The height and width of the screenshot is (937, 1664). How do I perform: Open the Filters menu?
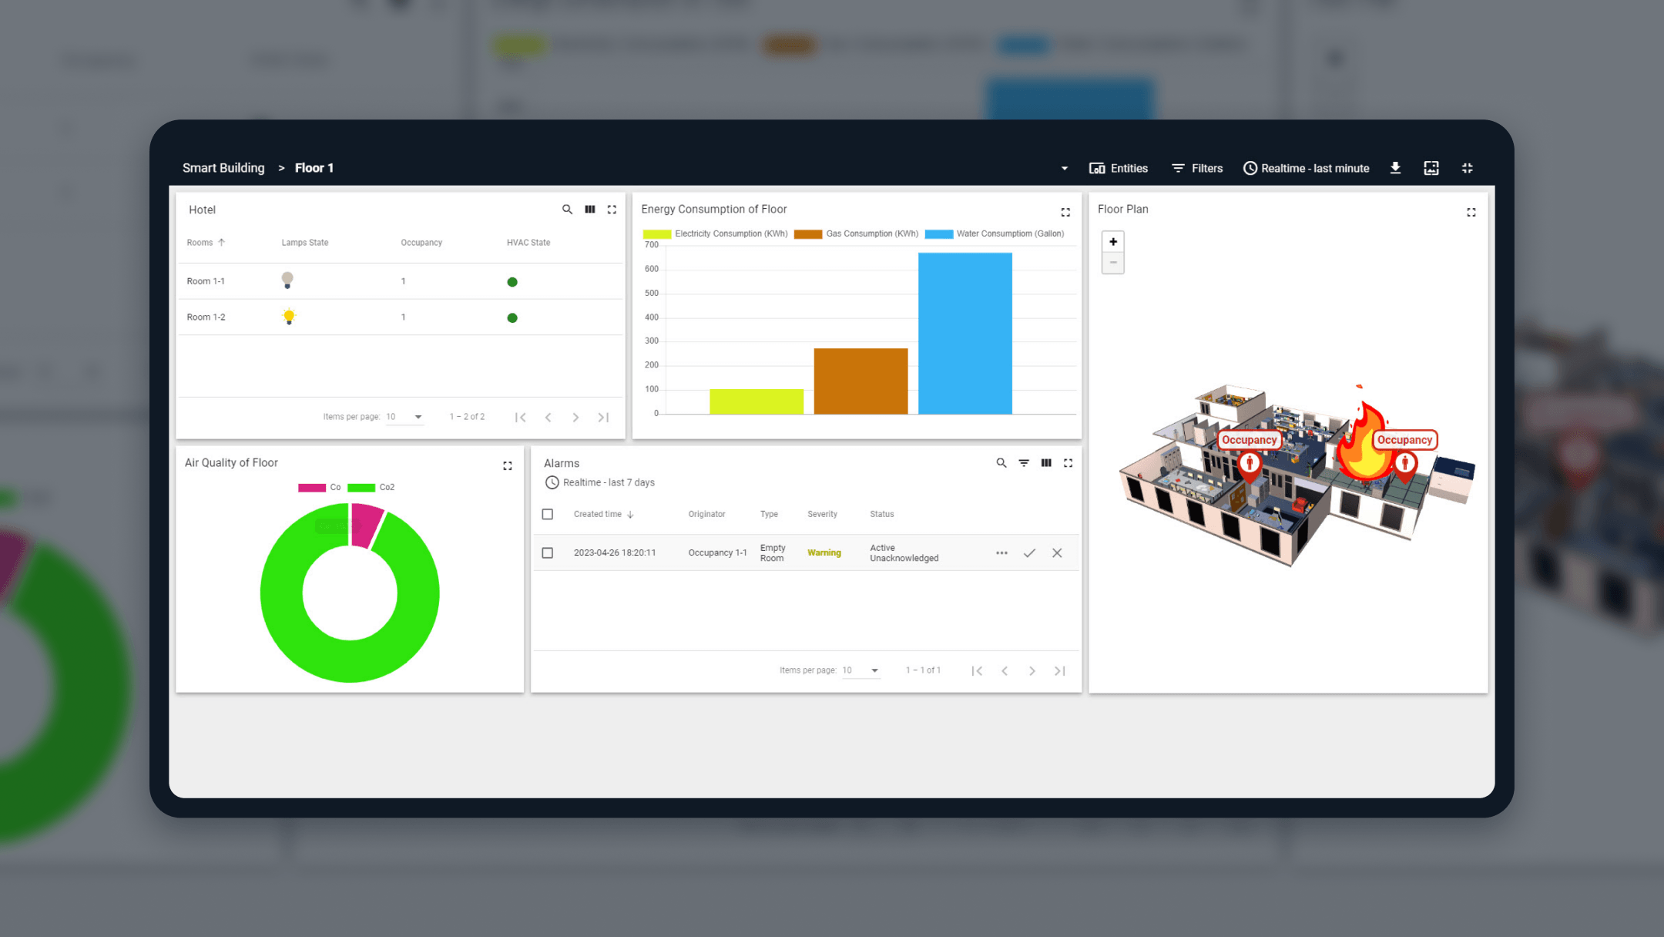1197,168
